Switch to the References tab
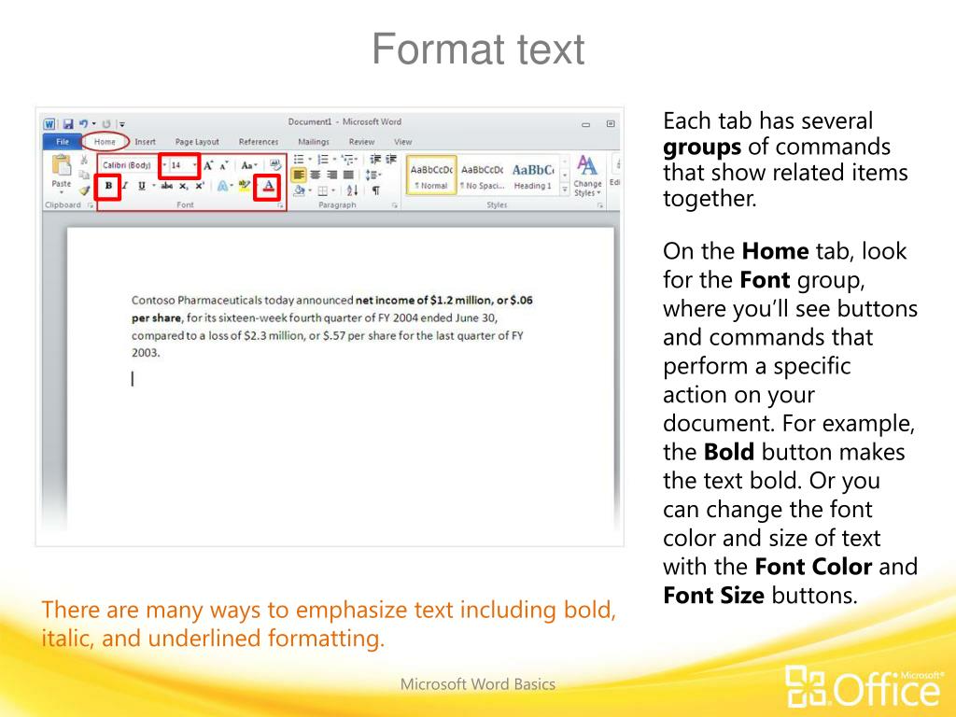This screenshot has width=956, height=717. [259, 142]
